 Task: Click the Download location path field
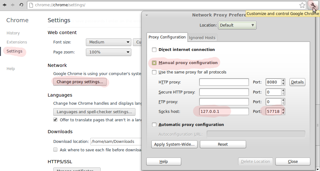(x=116, y=142)
